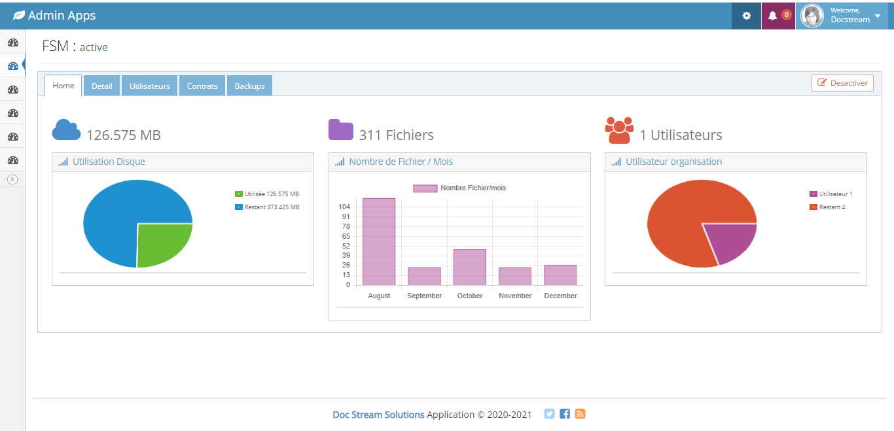The width and height of the screenshot is (894, 431).
Task: Open the settings gear in the top bar
Action: tap(747, 16)
